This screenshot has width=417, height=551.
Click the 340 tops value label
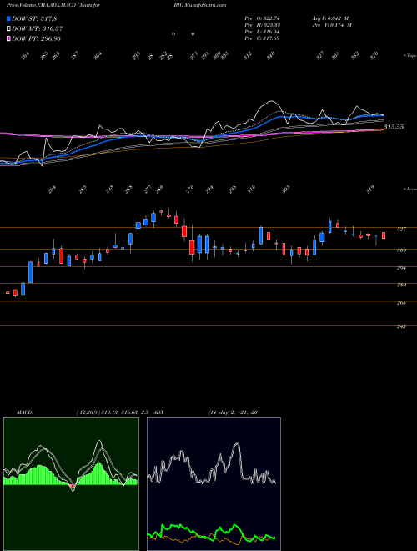(270, 55)
